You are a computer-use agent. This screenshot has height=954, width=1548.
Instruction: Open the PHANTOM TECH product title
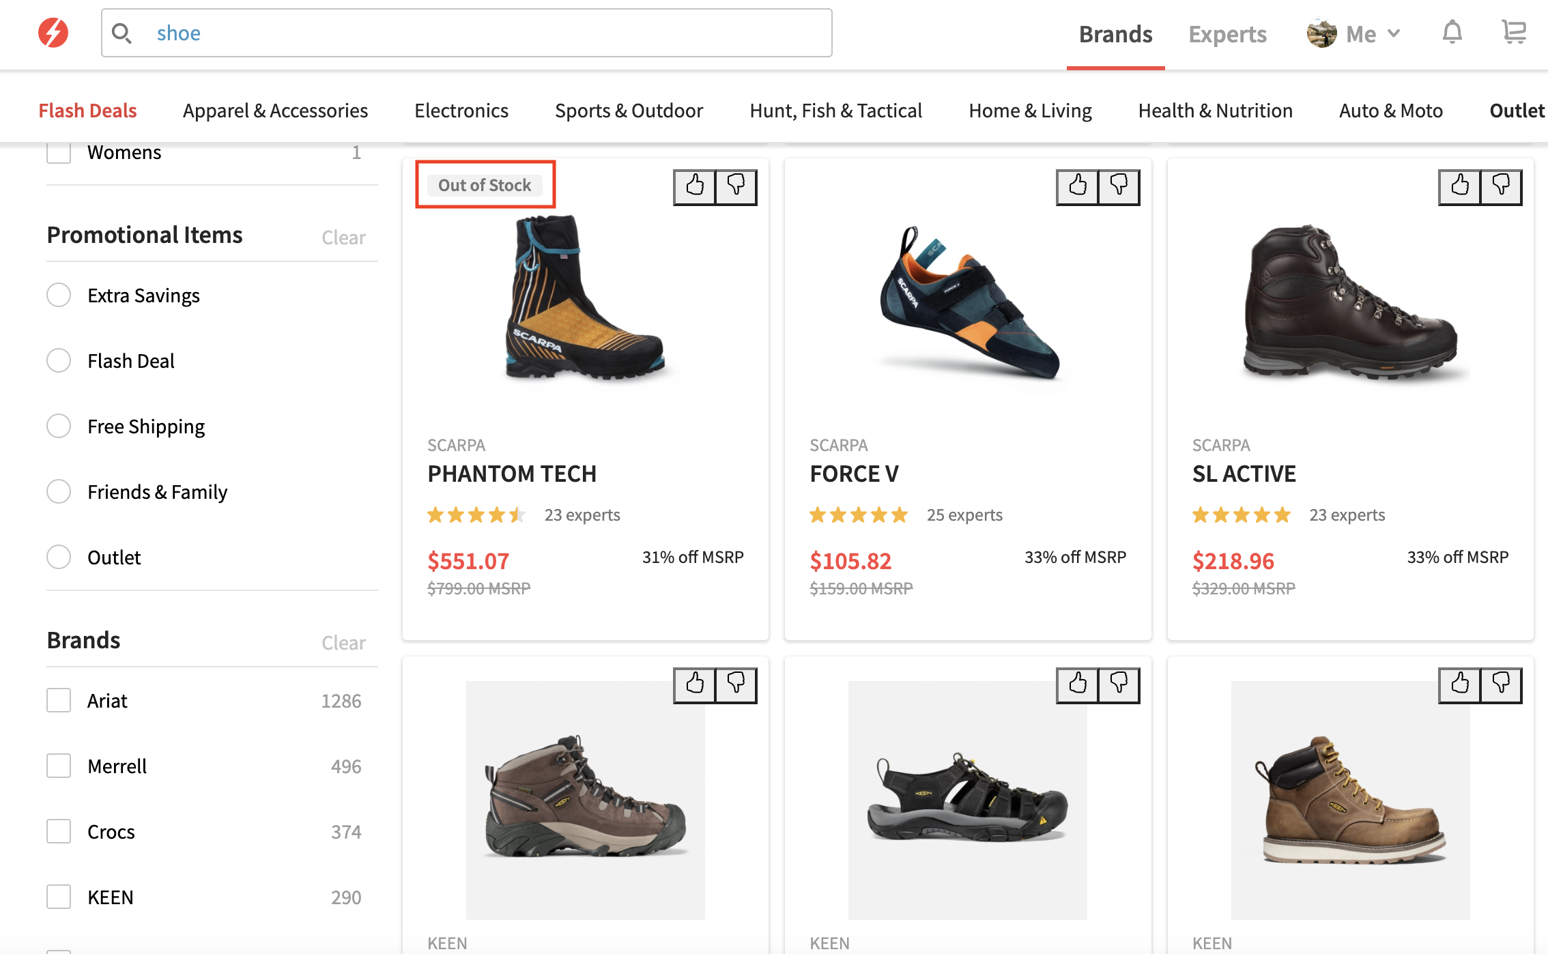tap(512, 474)
